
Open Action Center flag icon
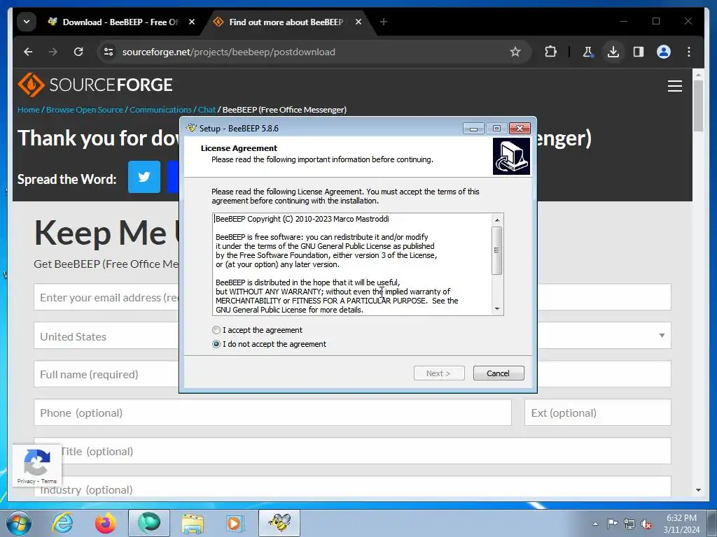[x=612, y=523]
